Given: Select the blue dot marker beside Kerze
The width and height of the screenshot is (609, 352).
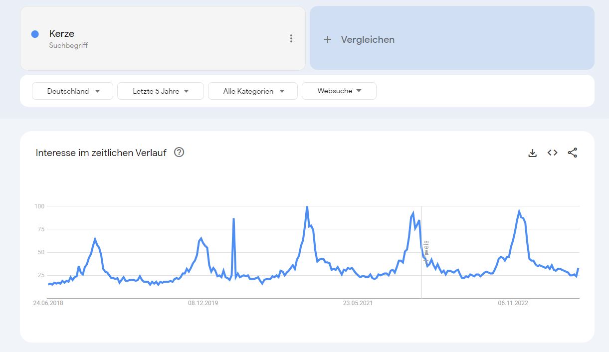Looking at the screenshot, I should 34,34.
